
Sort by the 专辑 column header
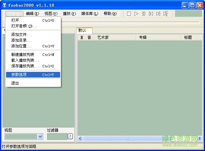[x=159, y=38]
